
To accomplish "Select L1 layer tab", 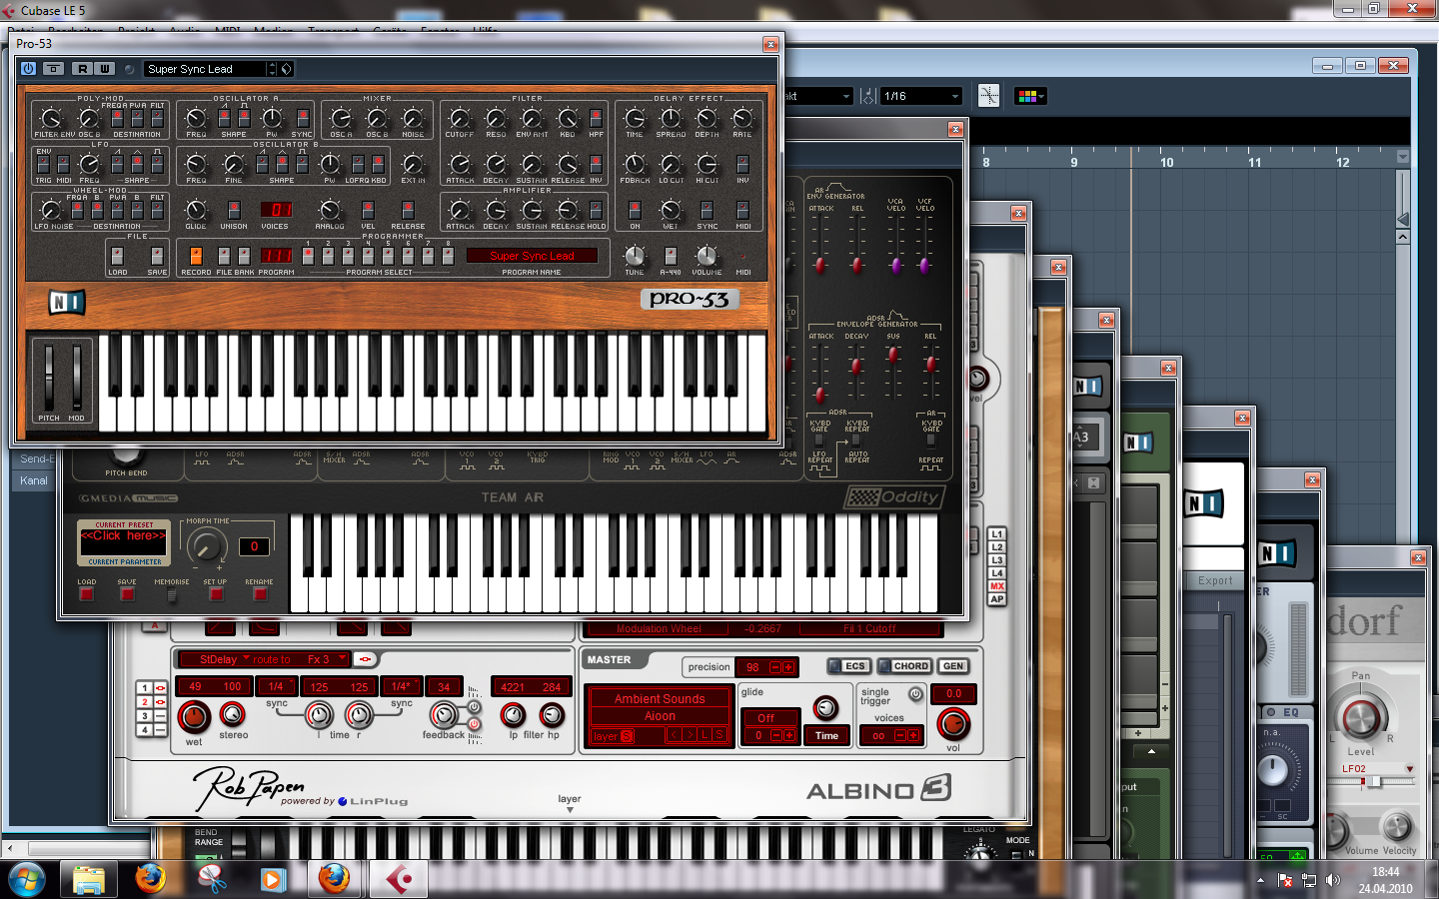I will [x=996, y=534].
